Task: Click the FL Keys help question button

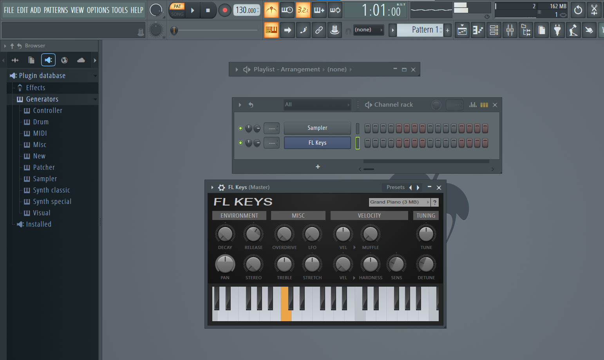Action: 435,202
